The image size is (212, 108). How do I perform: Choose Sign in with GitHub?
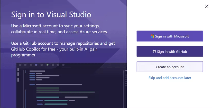pos(170,52)
